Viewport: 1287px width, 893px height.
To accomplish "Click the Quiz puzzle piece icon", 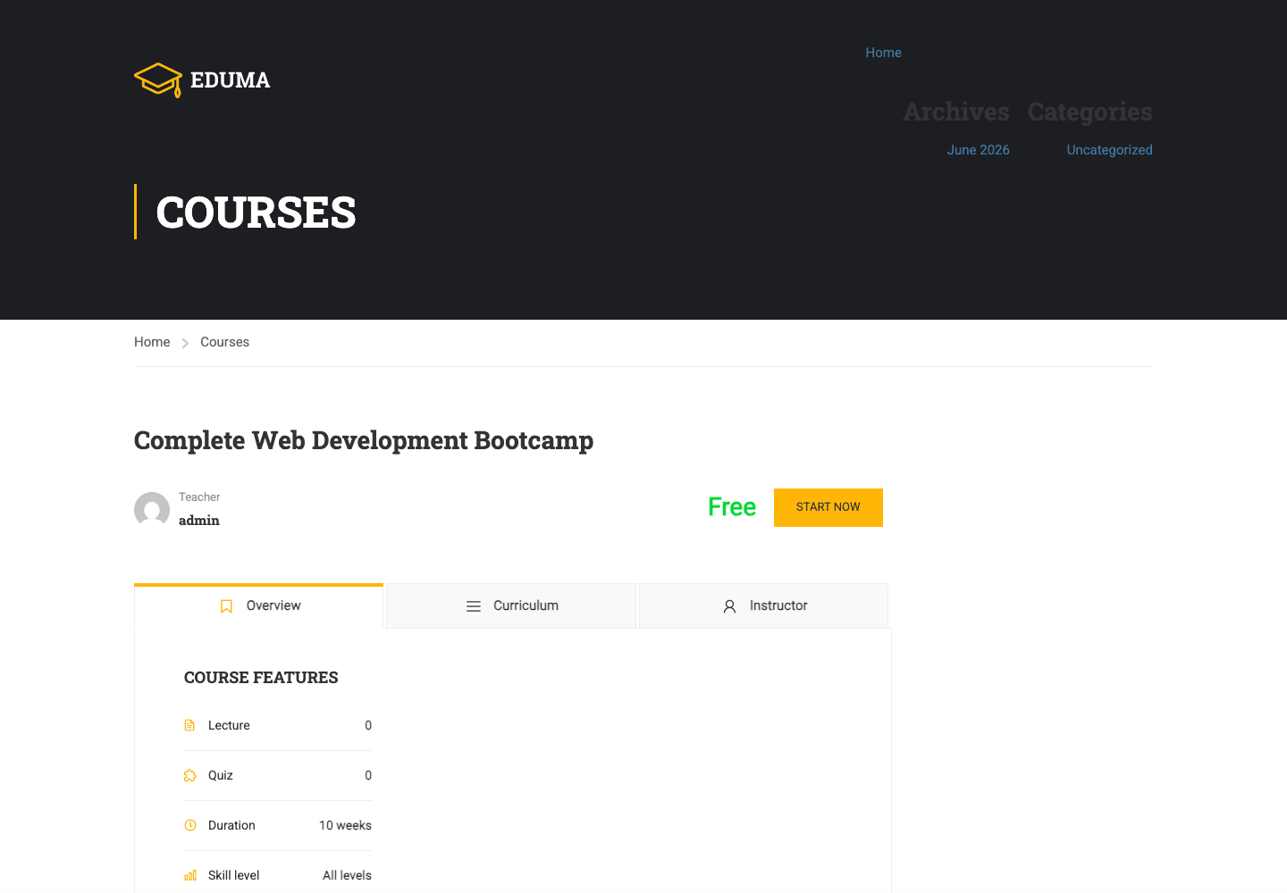I will pyautogui.click(x=190, y=775).
